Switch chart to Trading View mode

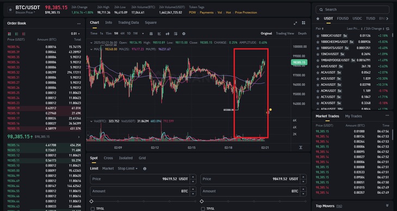pos(285,33)
